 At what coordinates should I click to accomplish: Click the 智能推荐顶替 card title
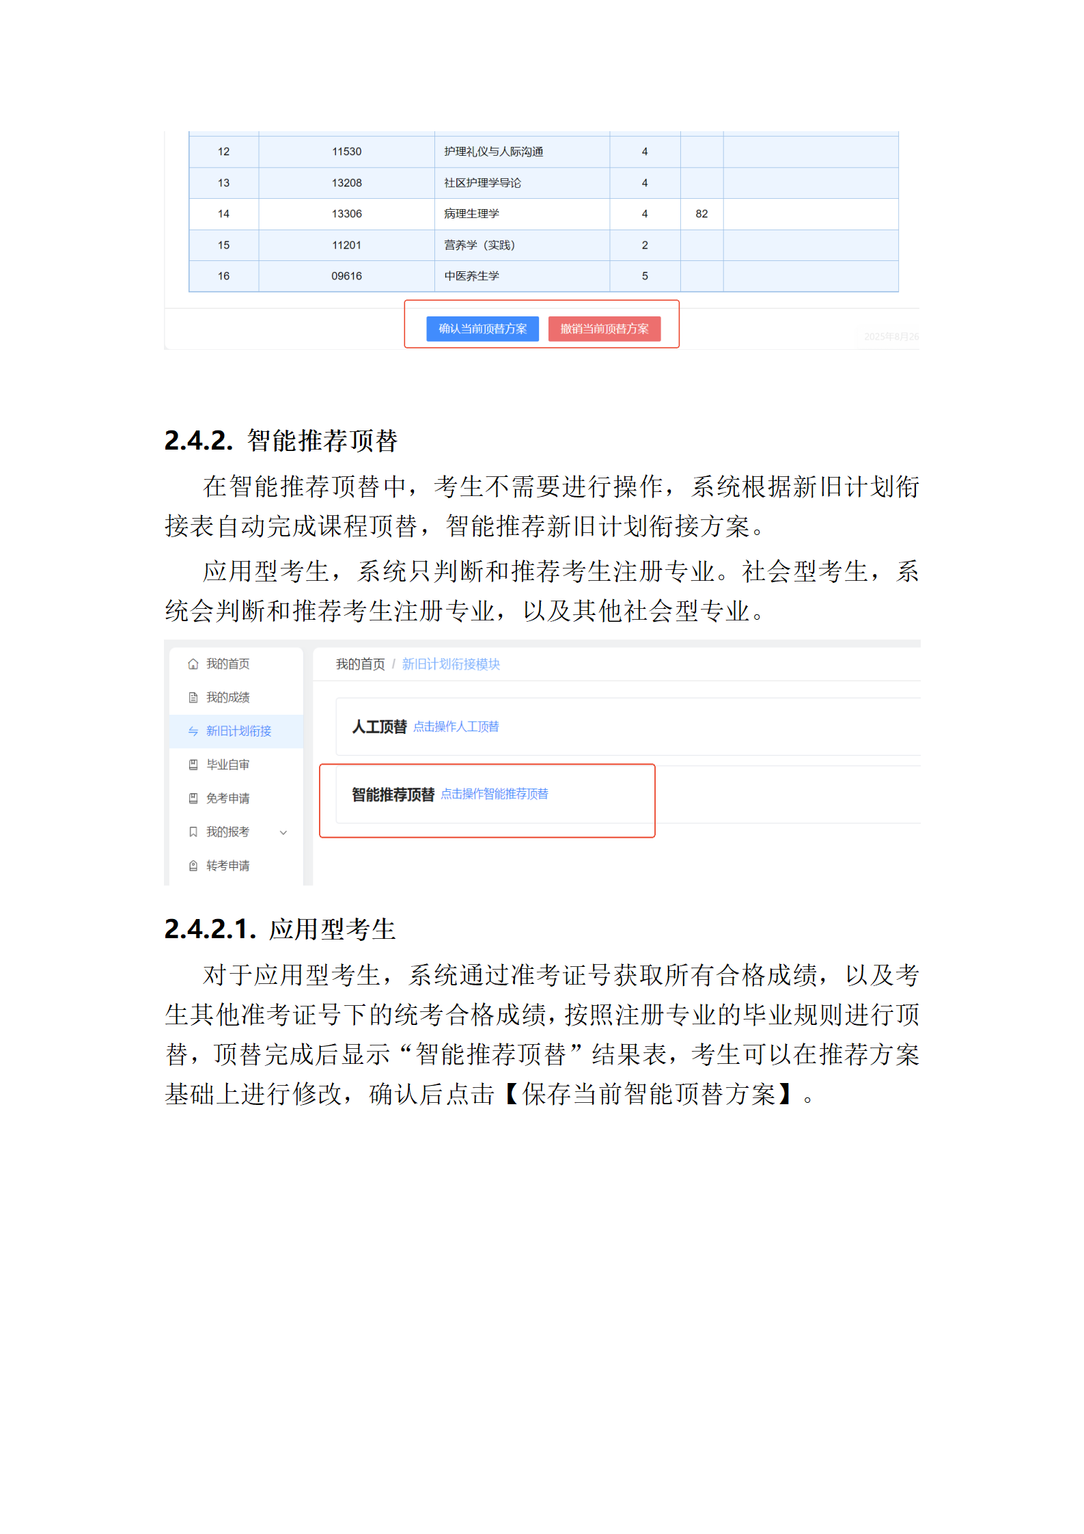click(393, 795)
